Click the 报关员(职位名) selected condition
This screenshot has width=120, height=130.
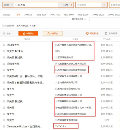23,26
